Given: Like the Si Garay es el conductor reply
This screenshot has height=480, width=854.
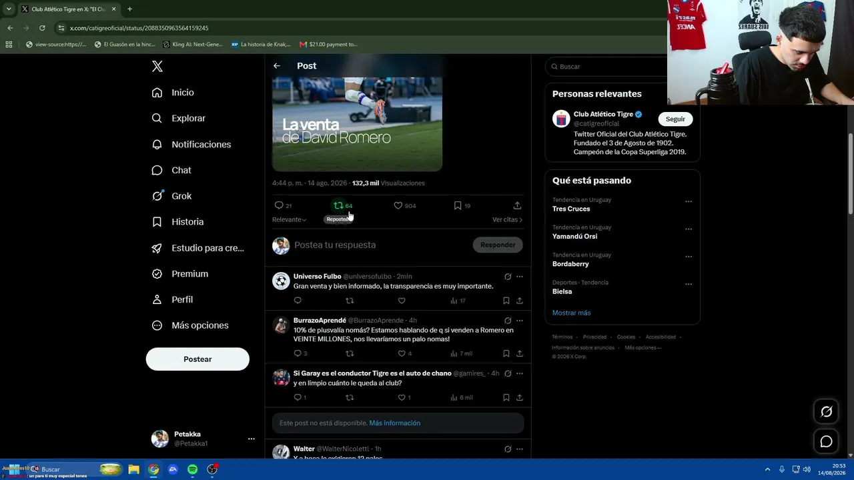Looking at the screenshot, I should click(404, 397).
